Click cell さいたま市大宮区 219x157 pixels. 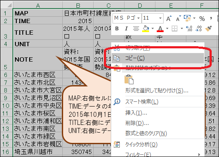38,90
